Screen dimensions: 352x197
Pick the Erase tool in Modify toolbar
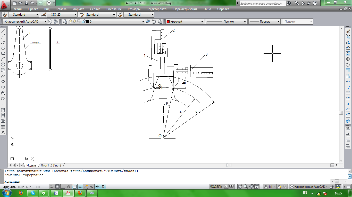coord(348,31)
